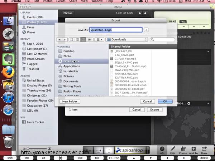Viewport: 215px width, 161px height.
Task: Open Laura Tucker Facebook account
Action: tap(38, 122)
